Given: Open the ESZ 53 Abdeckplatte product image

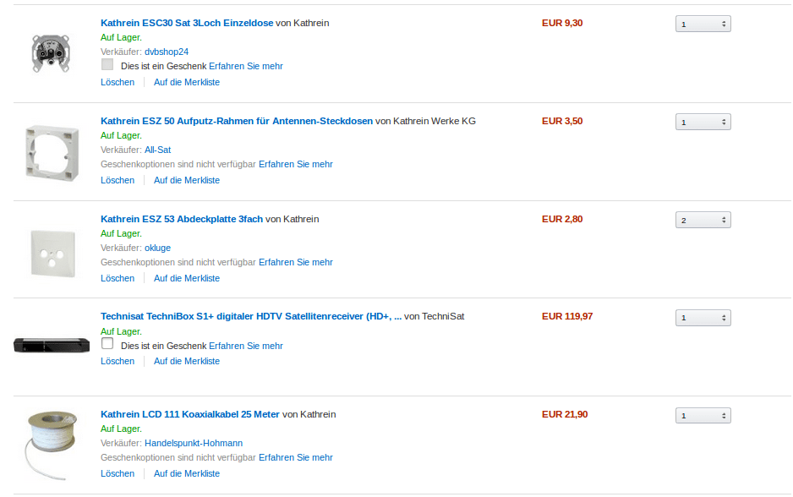Looking at the screenshot, I should 52,249.
